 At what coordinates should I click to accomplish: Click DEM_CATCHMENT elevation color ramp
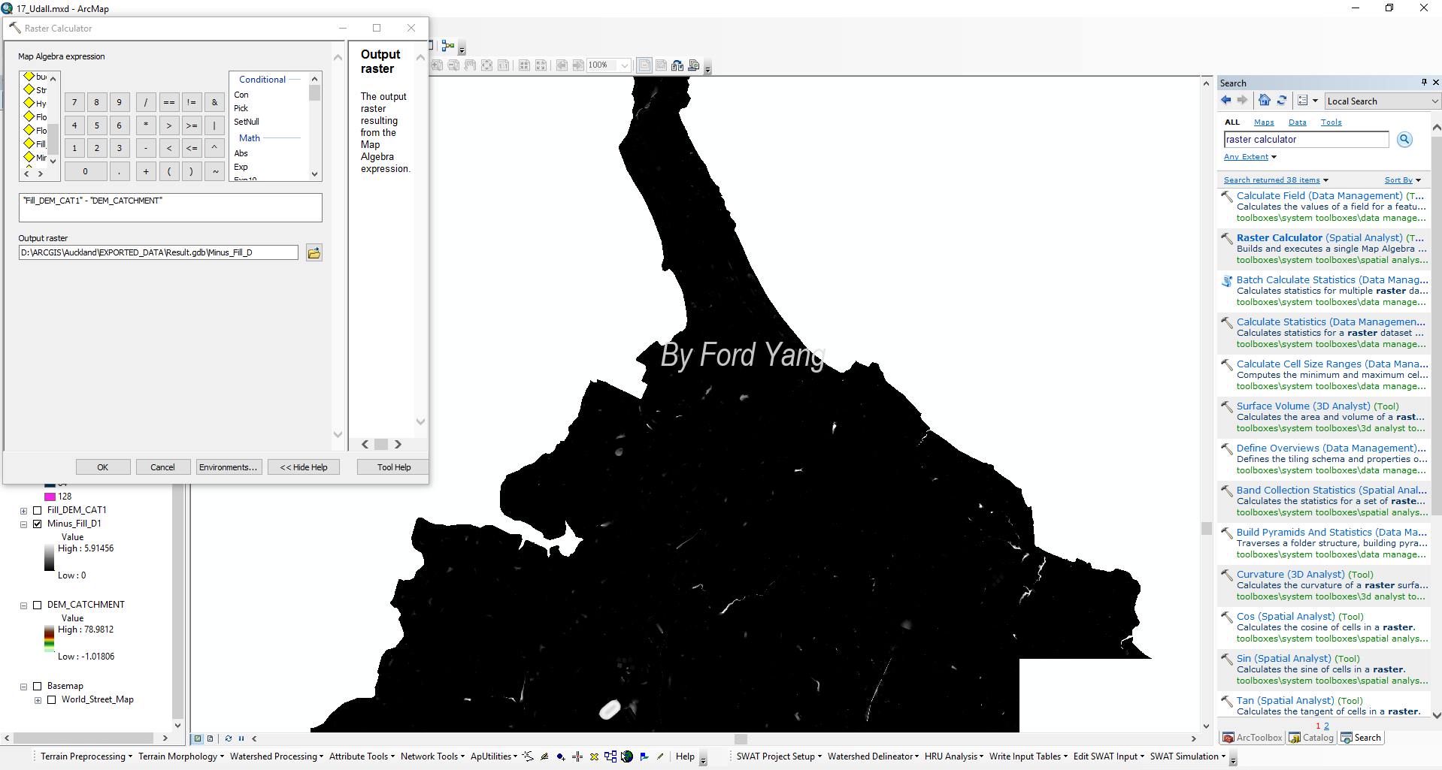(x=49, y=639)
